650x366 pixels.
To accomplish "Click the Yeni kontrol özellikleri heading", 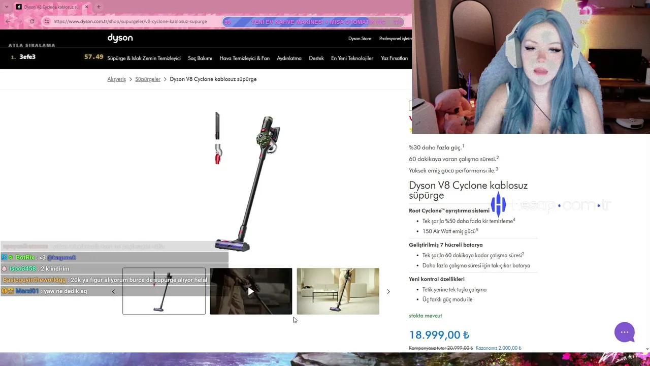I will click(x=437, y=279).
